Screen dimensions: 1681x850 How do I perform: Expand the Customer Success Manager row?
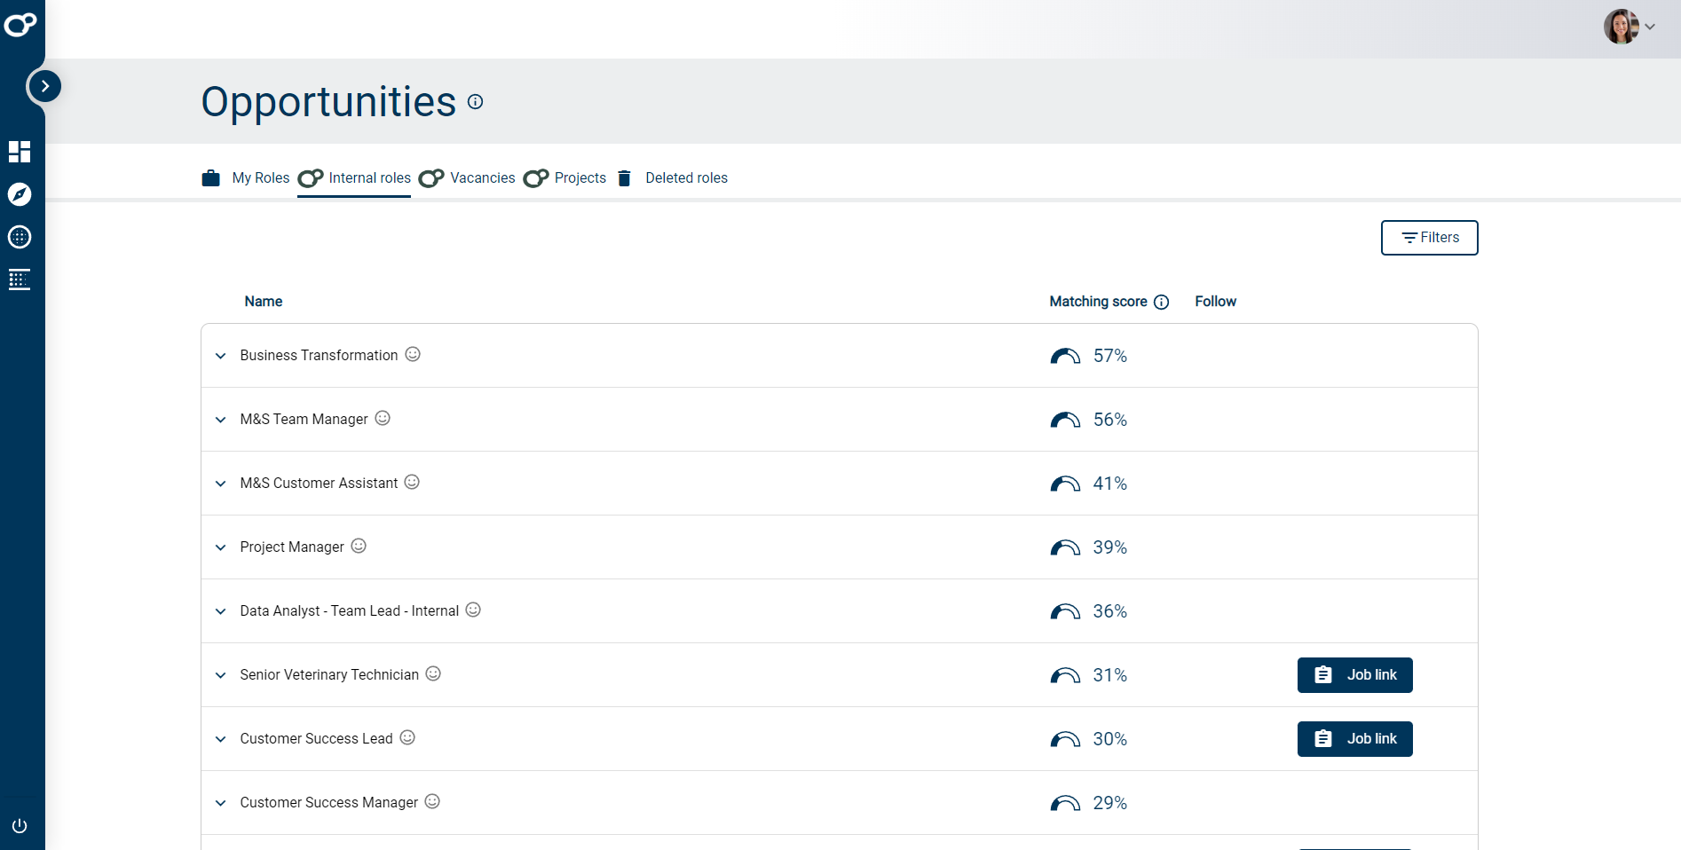(221, 803)
